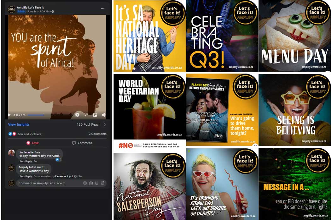Image resolution: width=331 pixels, height=220 pixels.
Task: Click View Insights link
Action: (x=19, y=124)
